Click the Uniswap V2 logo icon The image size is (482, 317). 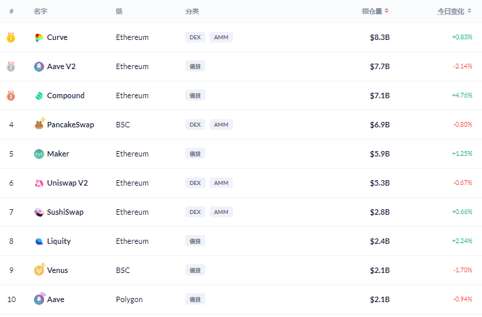pos(39,183)
